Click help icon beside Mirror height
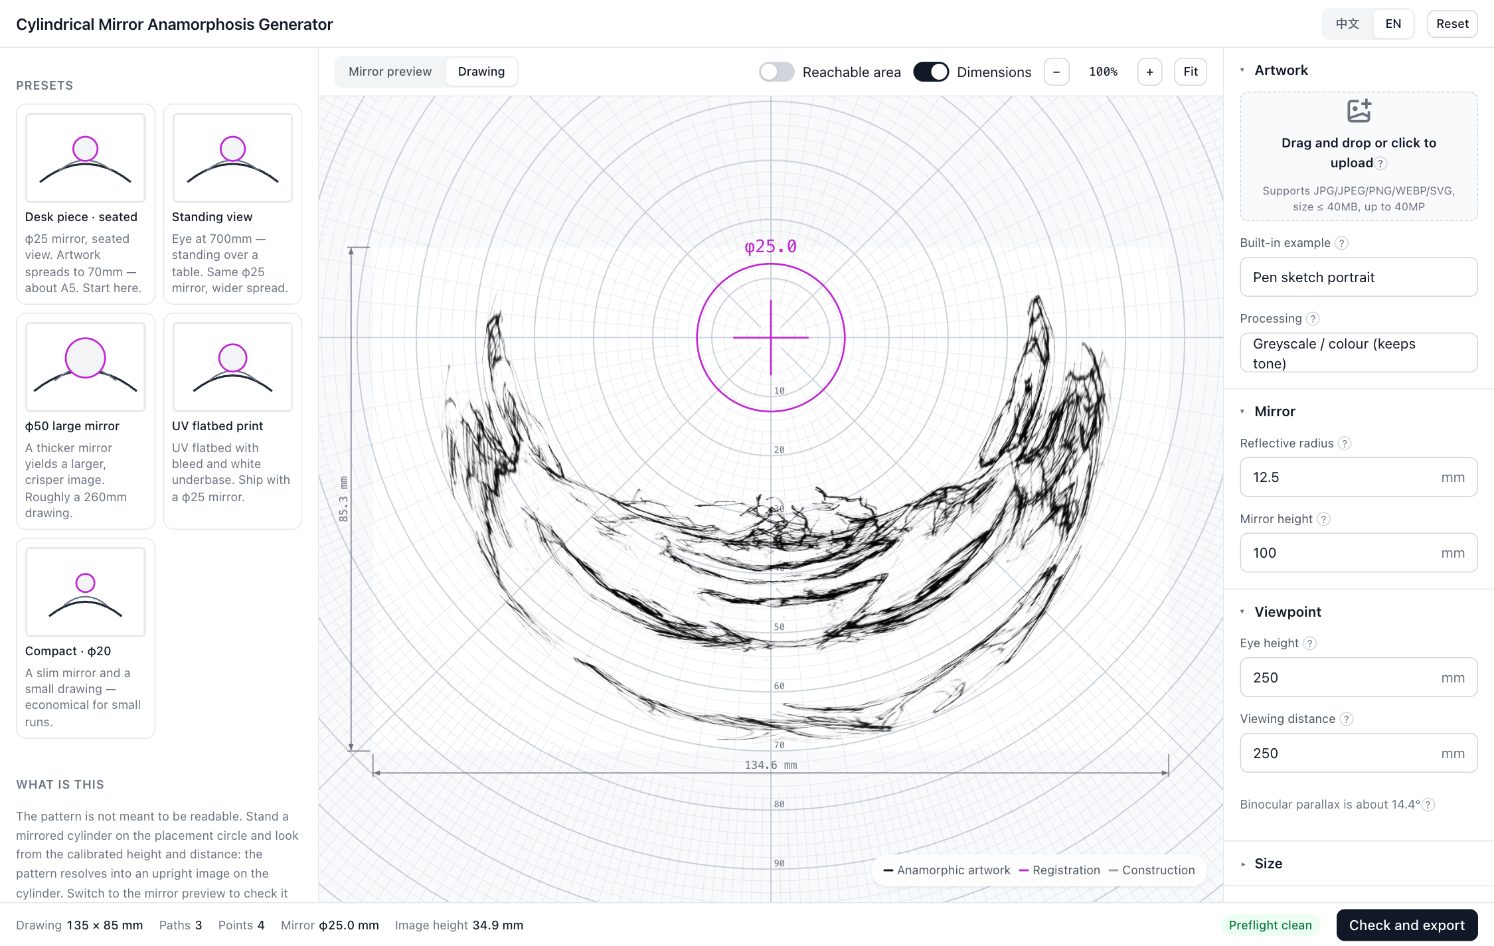 pos(1323,519)
